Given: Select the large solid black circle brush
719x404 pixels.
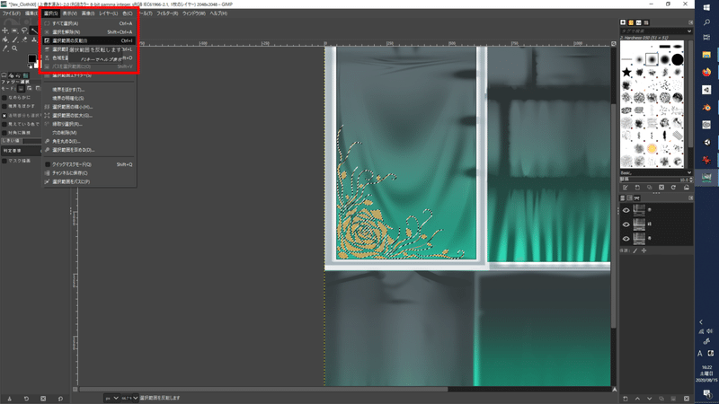Looking at the screenshot, I should point(678,59).
